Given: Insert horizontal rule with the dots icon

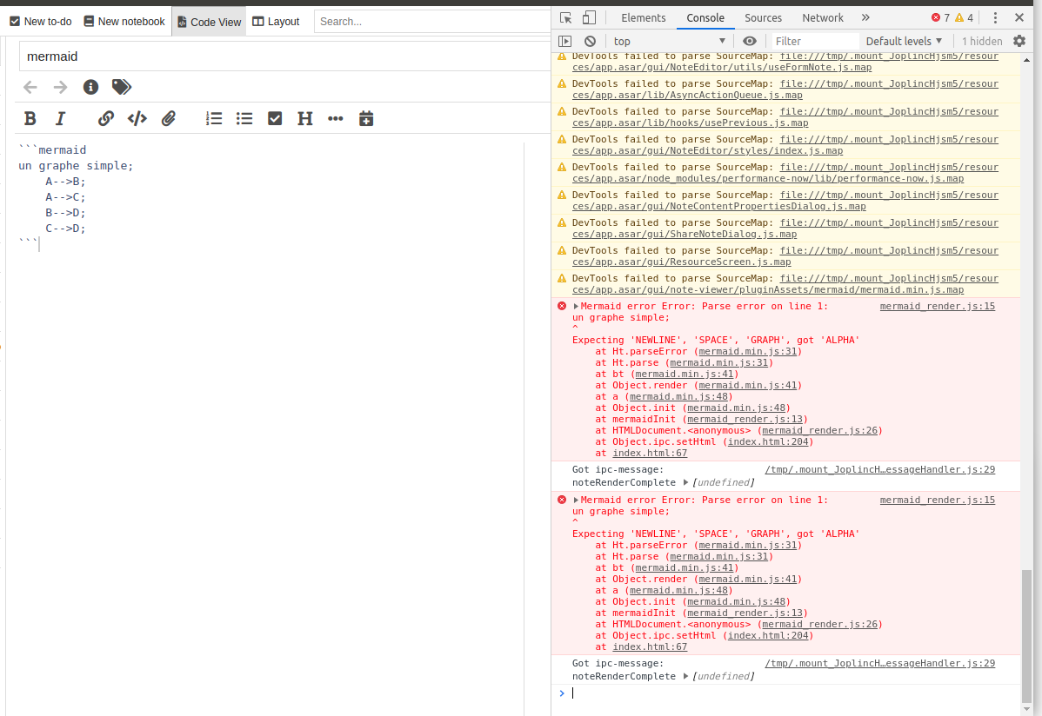Looking at the screenshot, I should pos(336,119).
